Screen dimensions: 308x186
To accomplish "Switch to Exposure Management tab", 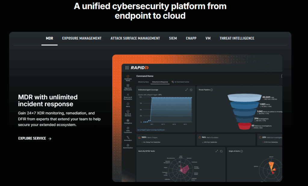I will click(x=82, y=38).
